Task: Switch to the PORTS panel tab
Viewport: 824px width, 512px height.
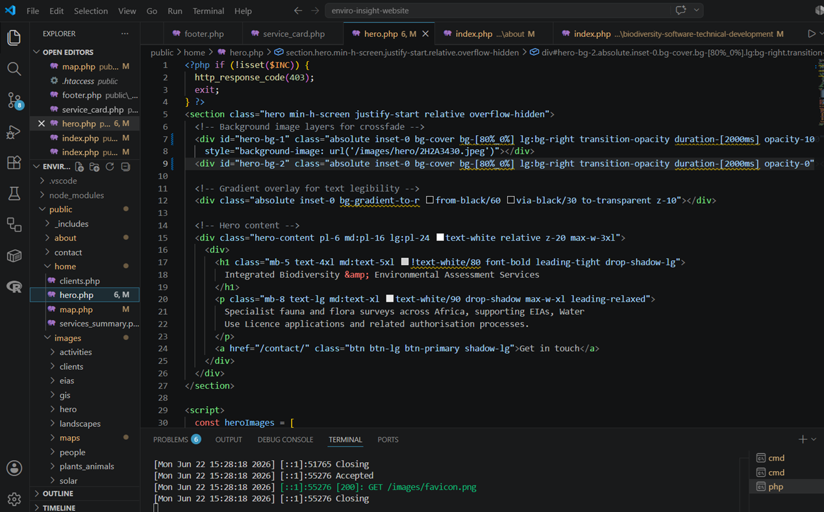Action: pos(388,439)
